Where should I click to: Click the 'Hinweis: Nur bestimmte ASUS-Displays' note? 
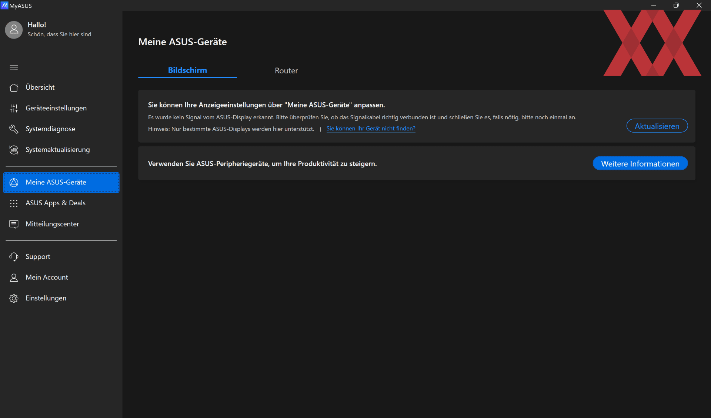click(231, 129)
